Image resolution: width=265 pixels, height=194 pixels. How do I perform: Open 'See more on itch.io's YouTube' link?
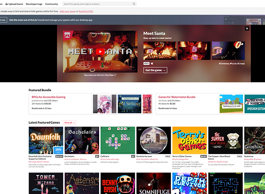point(100,75)
